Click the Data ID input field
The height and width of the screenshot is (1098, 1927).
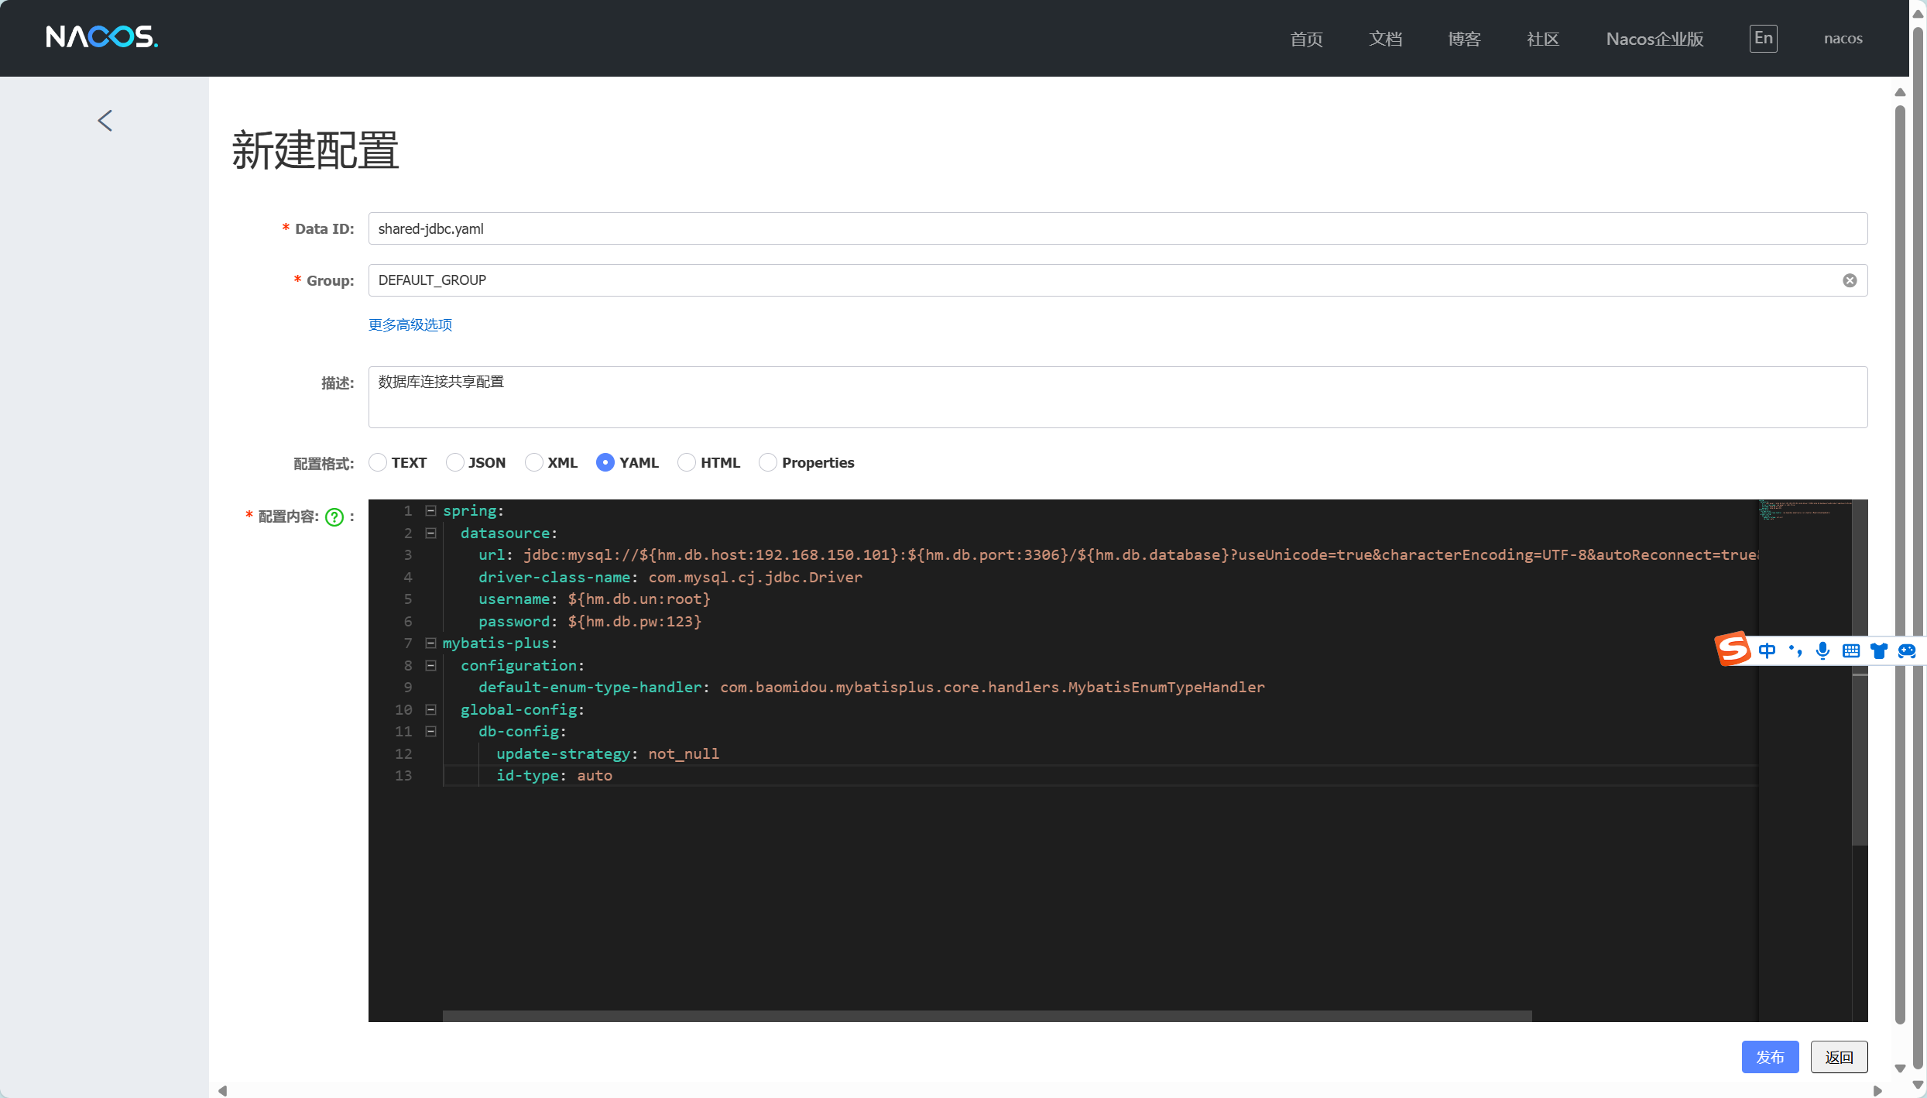tap(1118, 228)
